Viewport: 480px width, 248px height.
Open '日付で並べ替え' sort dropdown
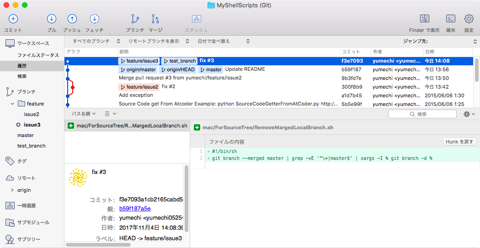tap(224, 41)
